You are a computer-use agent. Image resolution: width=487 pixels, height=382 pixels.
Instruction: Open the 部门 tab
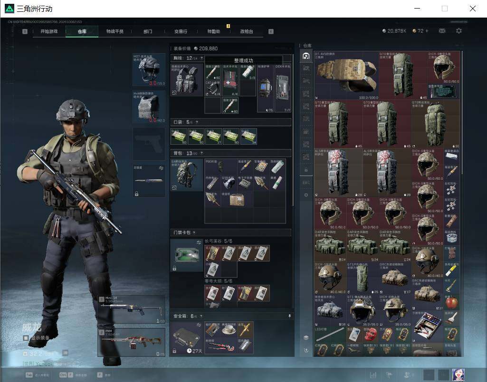148,31
